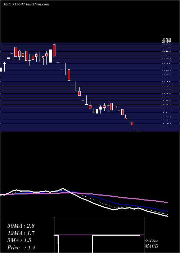The image size is (180, 253).
Task: Click the lowest final dash candle on the chart
Action: point(139,131)
